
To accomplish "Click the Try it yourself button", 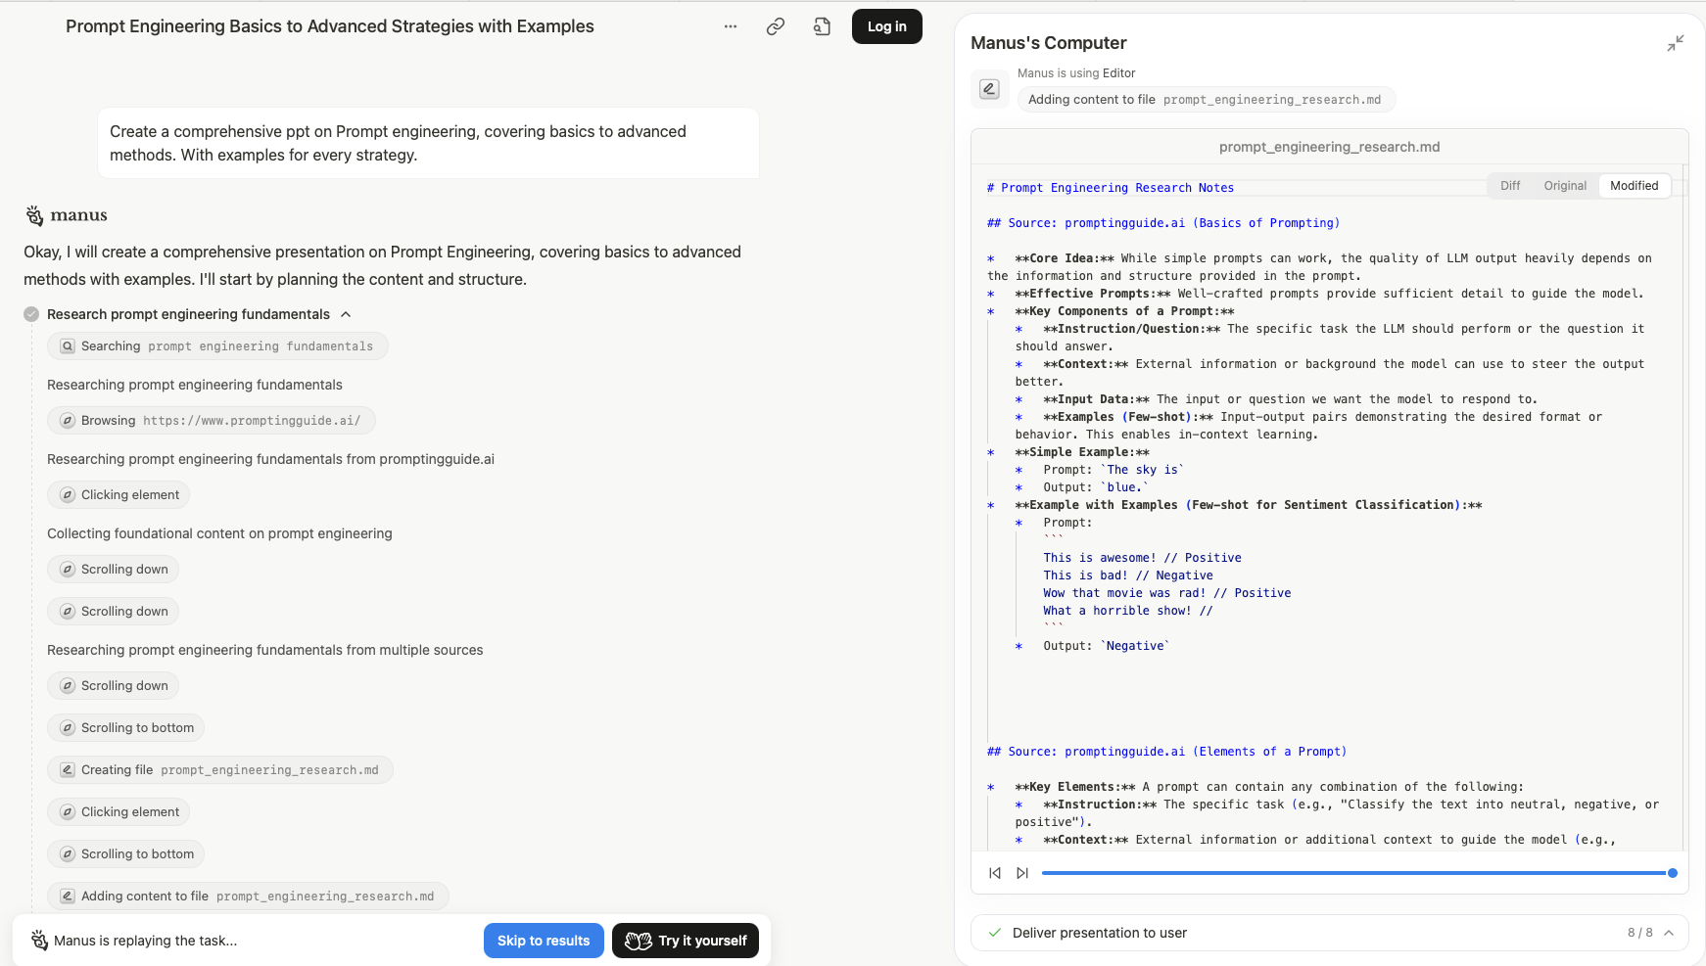I will (686, 941).
